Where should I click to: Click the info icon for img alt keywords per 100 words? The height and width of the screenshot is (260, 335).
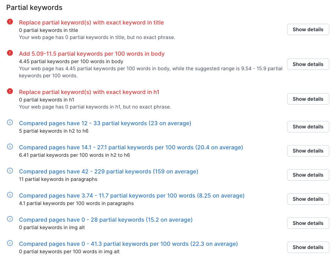pyautogui.click(x=10, y=243)
